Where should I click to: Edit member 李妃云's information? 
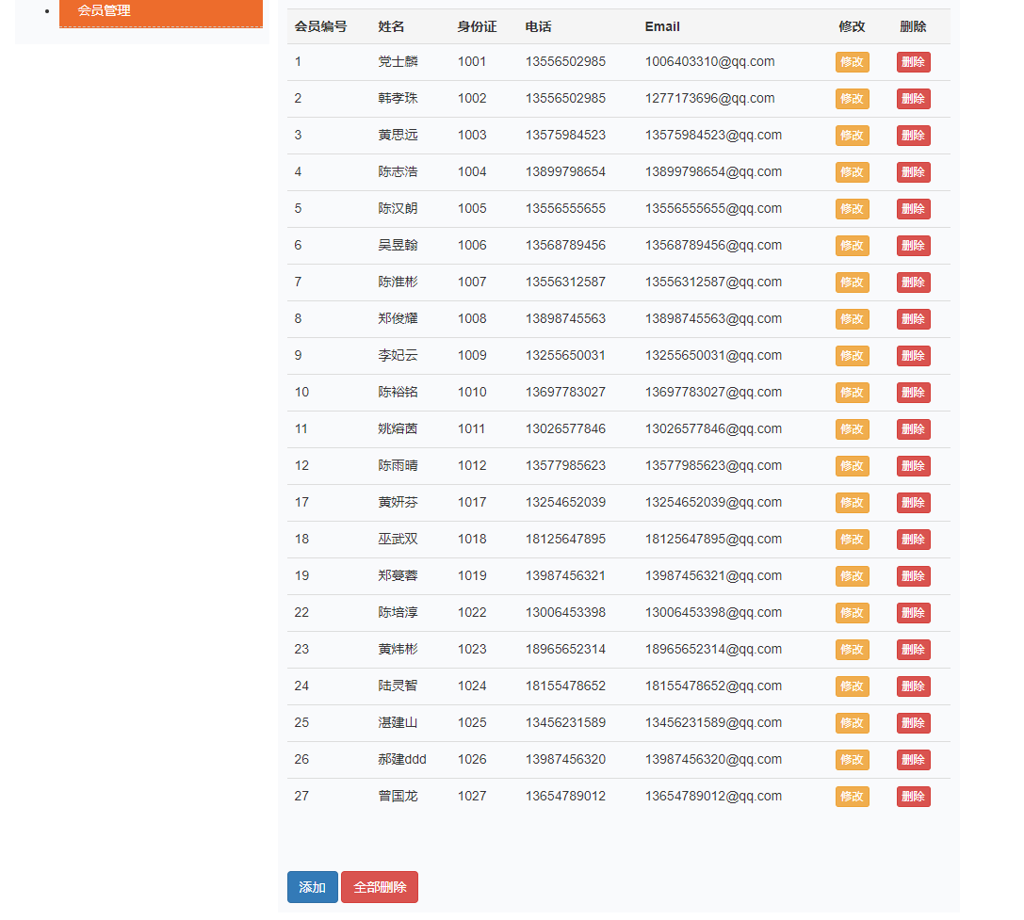tap(852, 355)
